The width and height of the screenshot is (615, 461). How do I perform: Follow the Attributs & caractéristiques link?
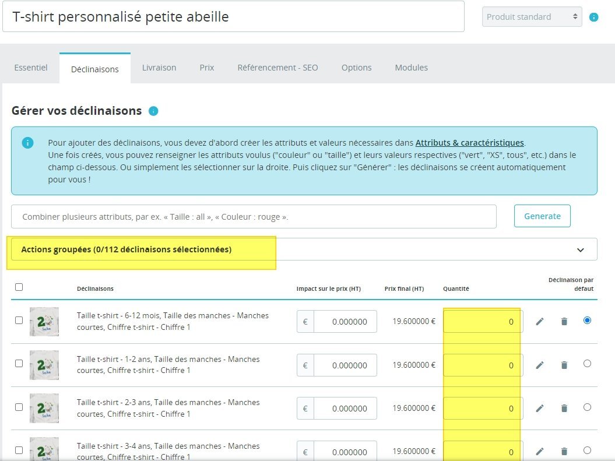click(469, 143)
